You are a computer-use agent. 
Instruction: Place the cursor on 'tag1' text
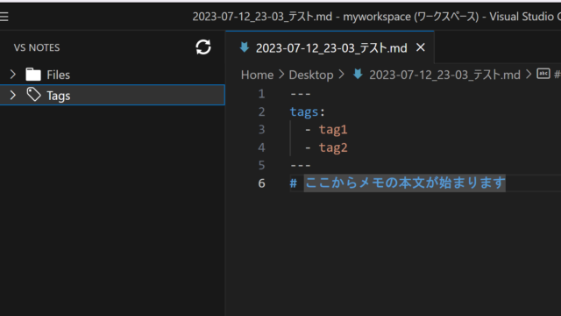[333, 129]
